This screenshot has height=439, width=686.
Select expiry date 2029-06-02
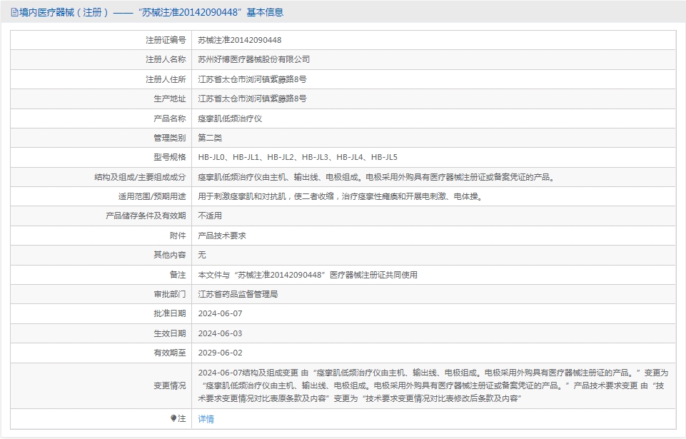[x=220, y=353]
